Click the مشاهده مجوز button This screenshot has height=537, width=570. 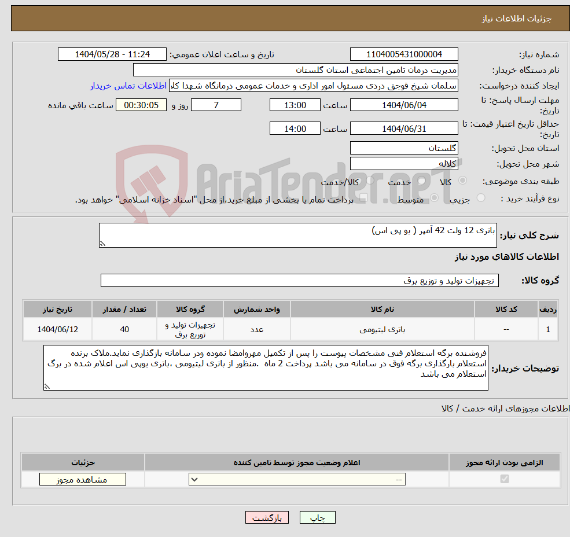pyautogui.click(x=82, y=479)
